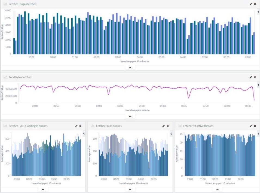Toggle the legend of the num queues chart
The width and height of the screenshot is (260, 193).
[x=171, y=134]
